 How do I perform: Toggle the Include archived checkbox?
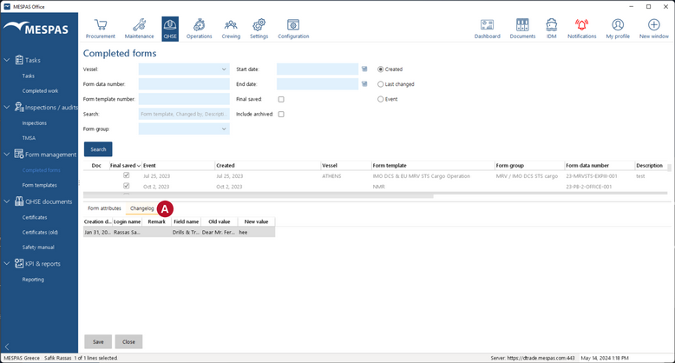(281, 115)
